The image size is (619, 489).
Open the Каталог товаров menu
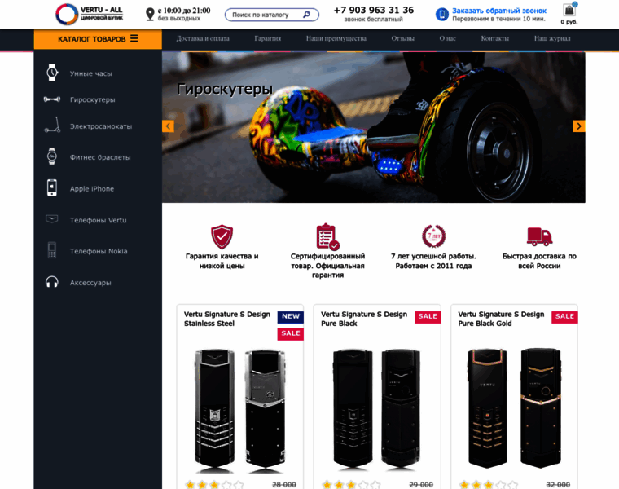pyautogui.click(x=98, y=39)
